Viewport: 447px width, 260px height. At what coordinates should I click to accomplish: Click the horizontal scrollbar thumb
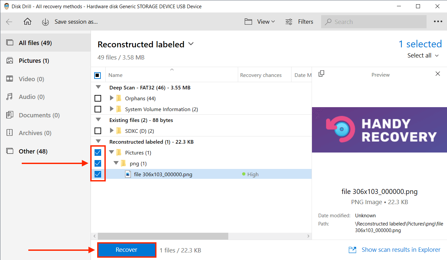pos(163,236)
